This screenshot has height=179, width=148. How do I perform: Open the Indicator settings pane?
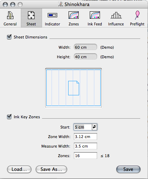pyautogui.click(x=52, y=18)
